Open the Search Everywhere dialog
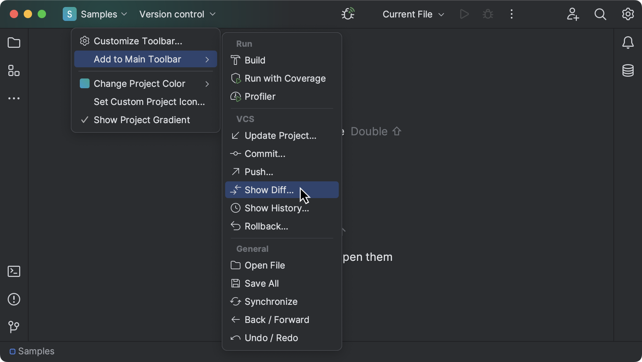The height and width of the screenshot is (362, 642). tap(600, 14)
